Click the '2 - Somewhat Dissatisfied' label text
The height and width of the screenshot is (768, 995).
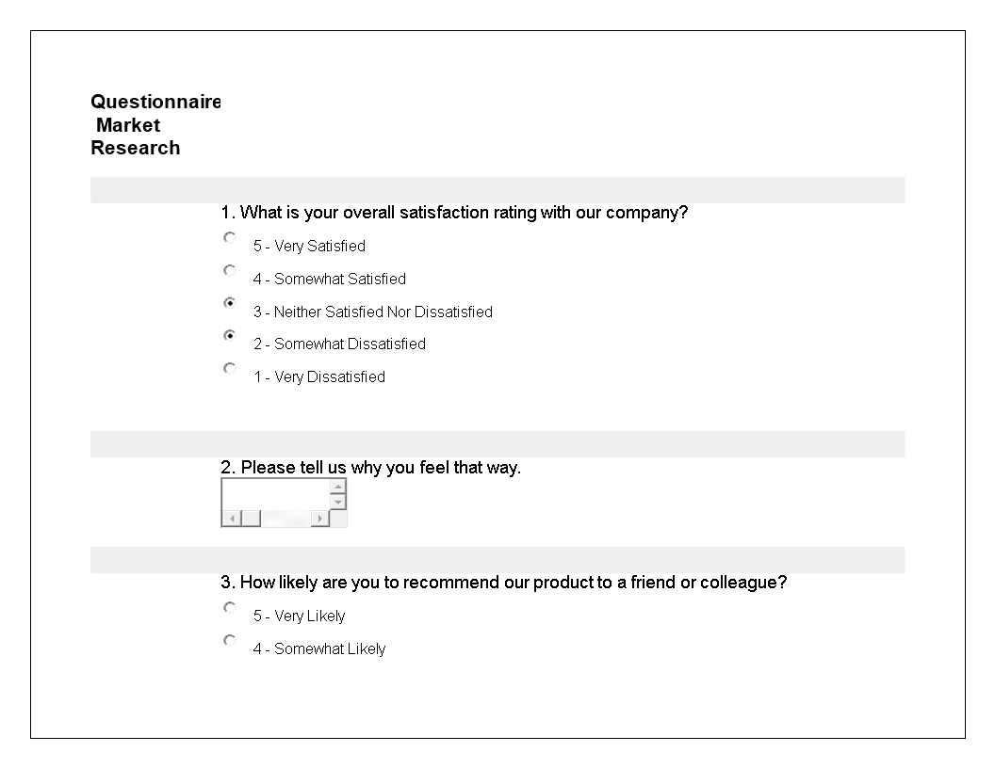[339, 344]
